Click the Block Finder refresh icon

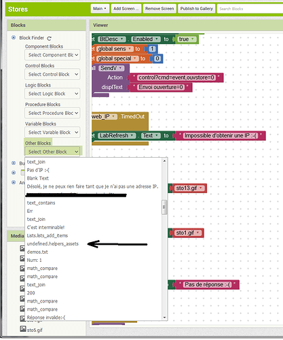tap(49, 39)
